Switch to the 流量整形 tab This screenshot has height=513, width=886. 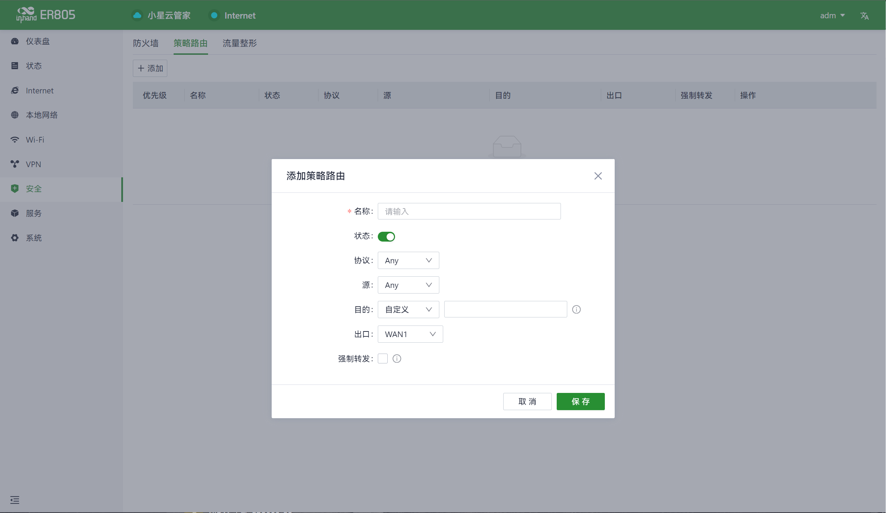[x=240, y=43]
